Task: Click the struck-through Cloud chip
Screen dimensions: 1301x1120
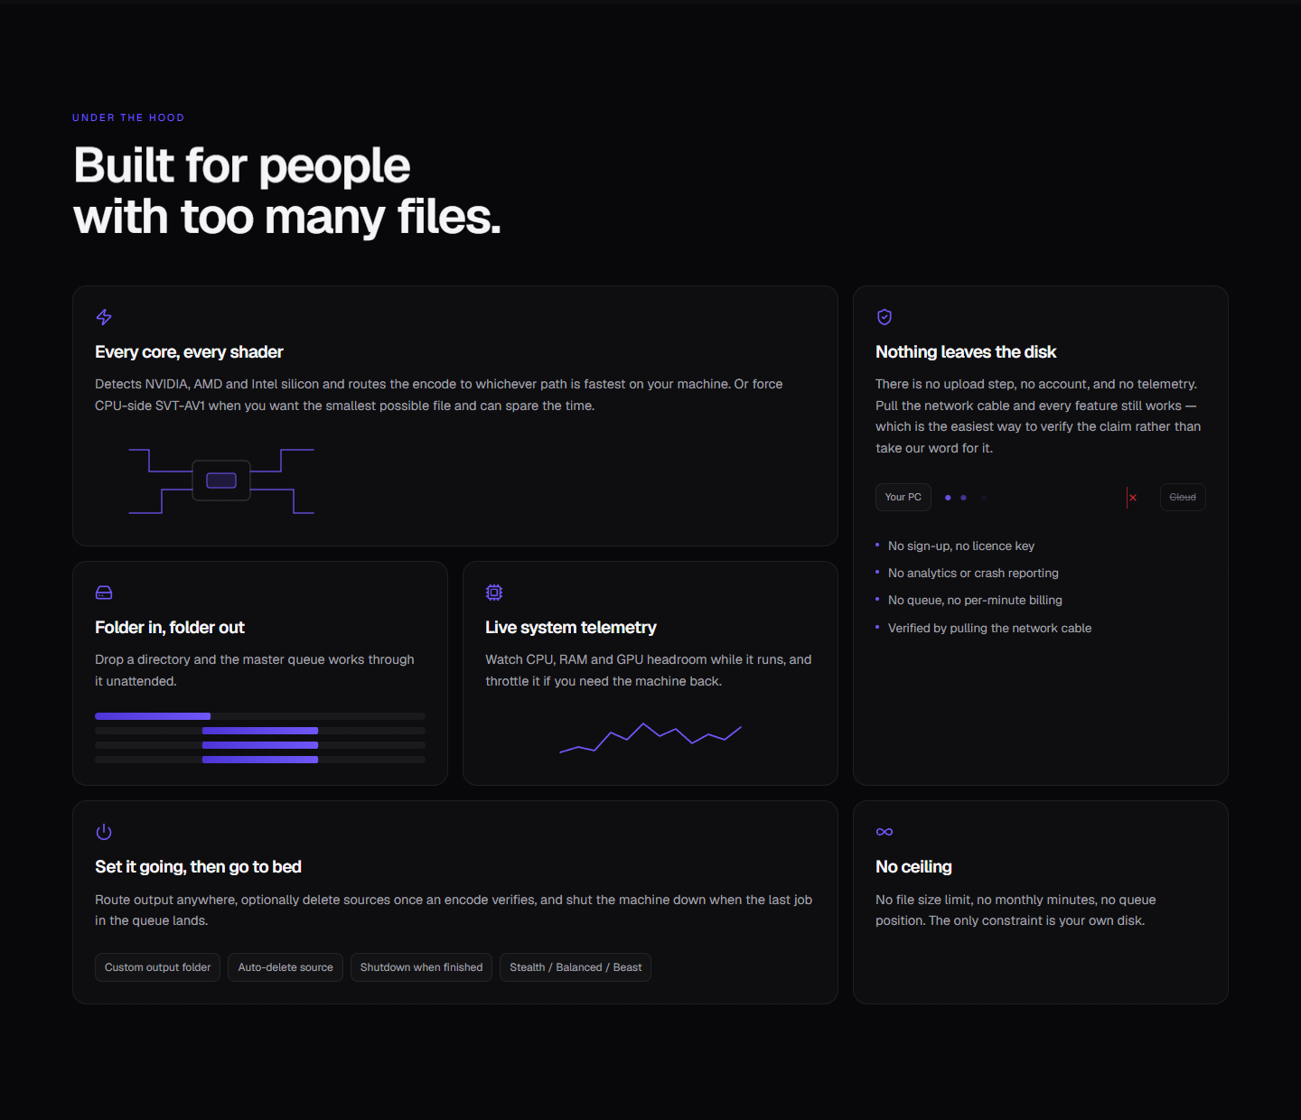Action: [x=1183, y=498]
